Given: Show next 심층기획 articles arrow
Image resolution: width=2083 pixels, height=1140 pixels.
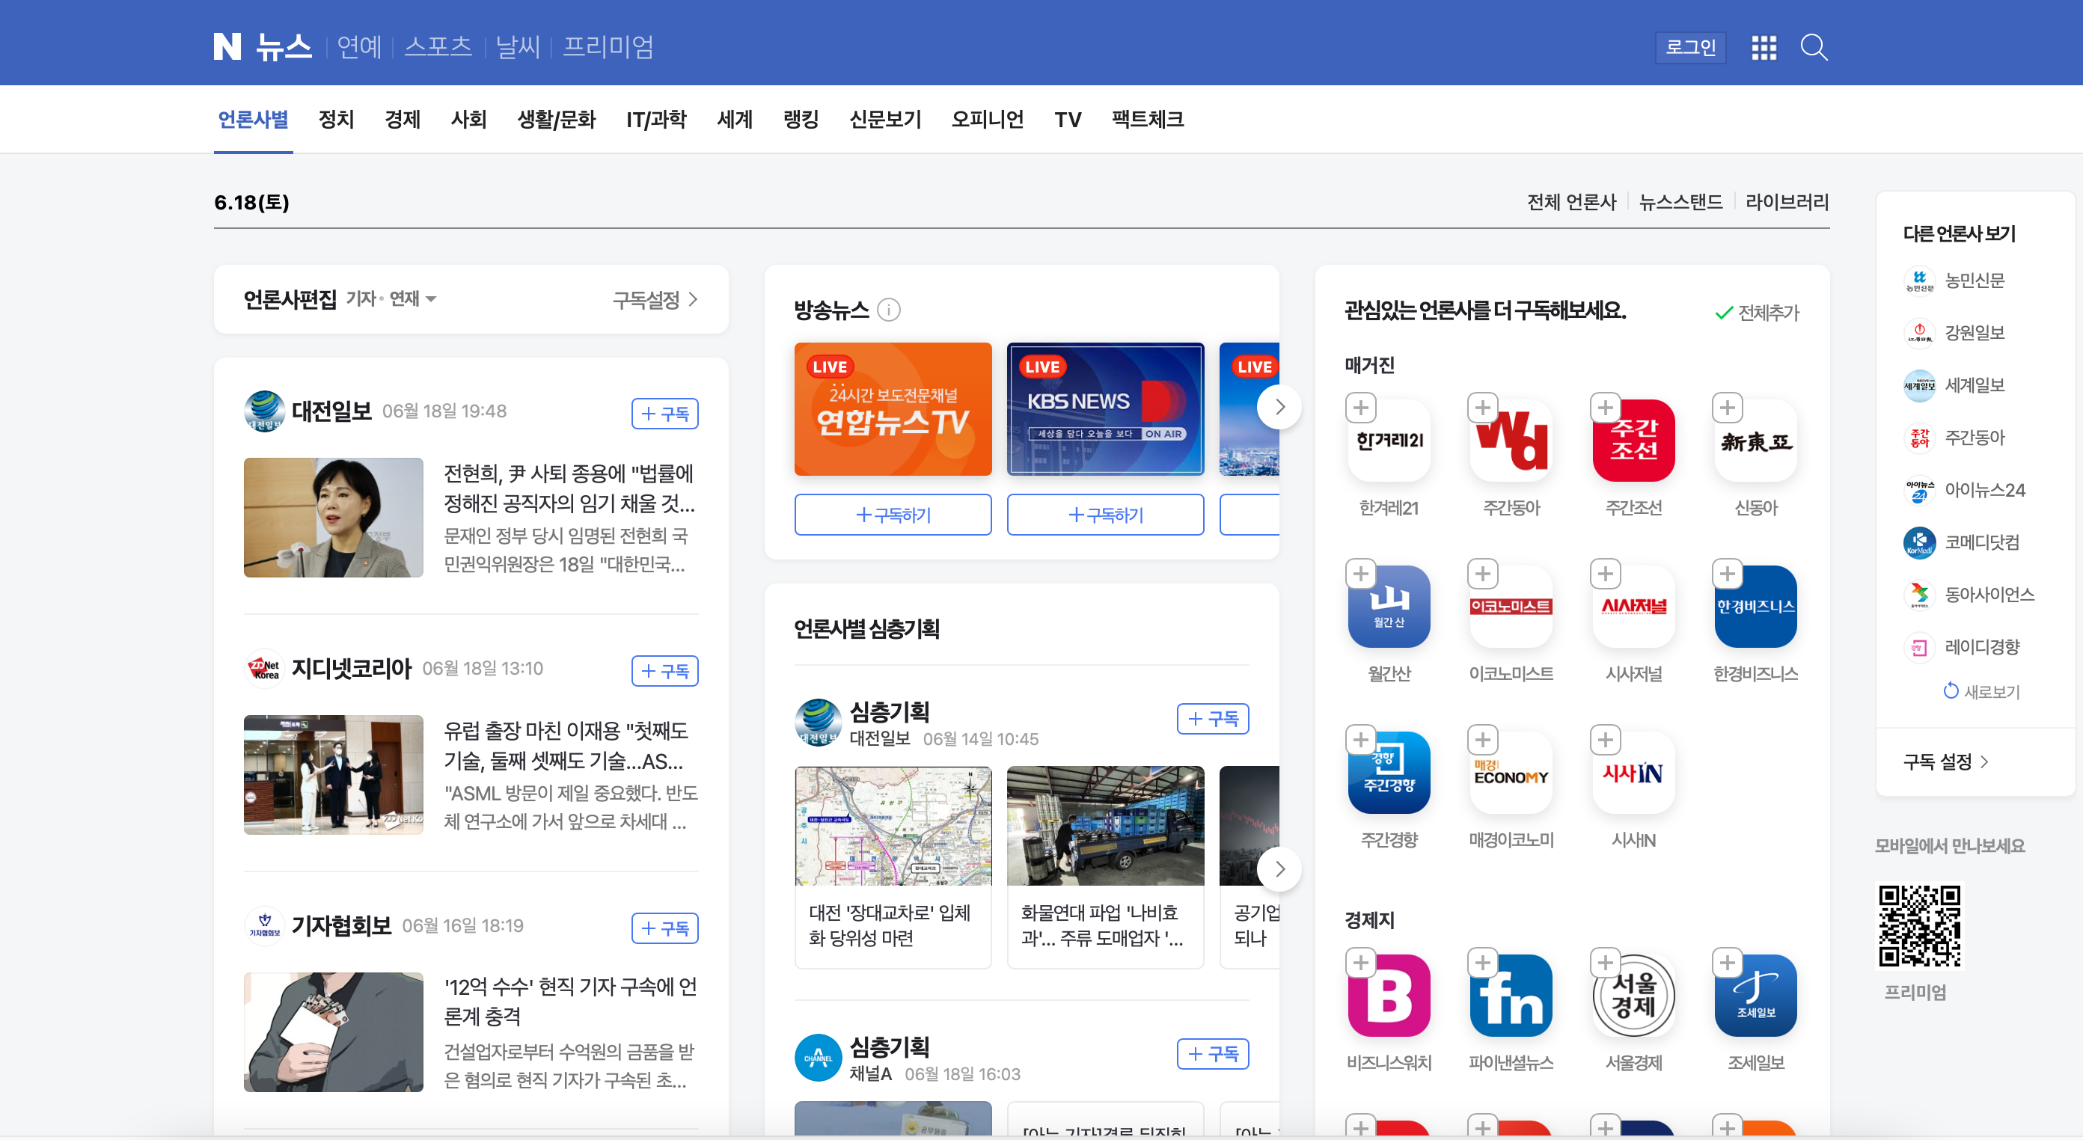Looking at the screenshot, I should (1279, 869).
